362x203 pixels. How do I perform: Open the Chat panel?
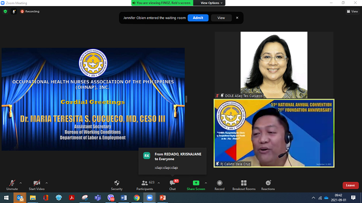[172, 185]
